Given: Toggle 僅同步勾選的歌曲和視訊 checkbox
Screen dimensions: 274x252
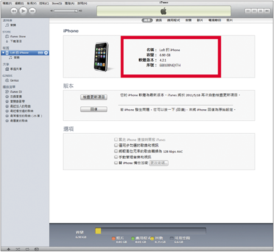Looking at the screenshot, I should coord(116,145).
